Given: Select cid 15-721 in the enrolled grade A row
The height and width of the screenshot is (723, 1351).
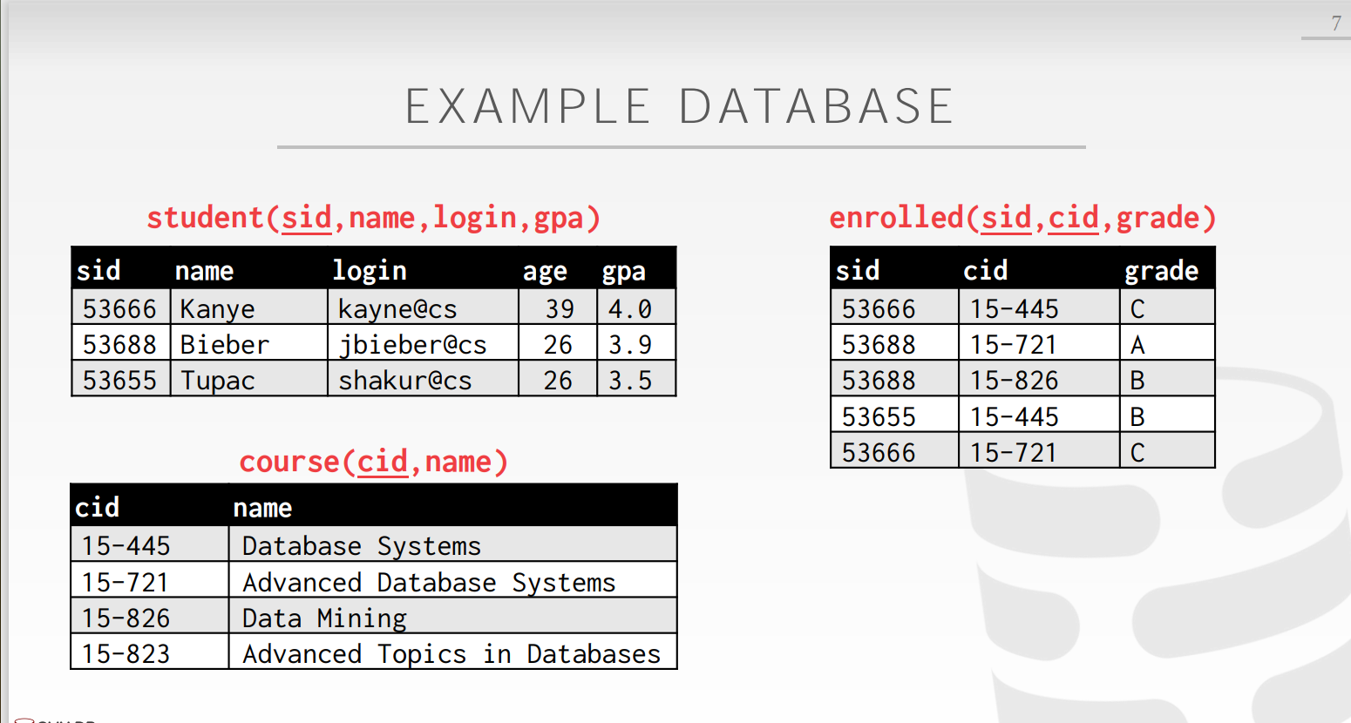Looking at the screenshot, I should [x=1014, y=345].
